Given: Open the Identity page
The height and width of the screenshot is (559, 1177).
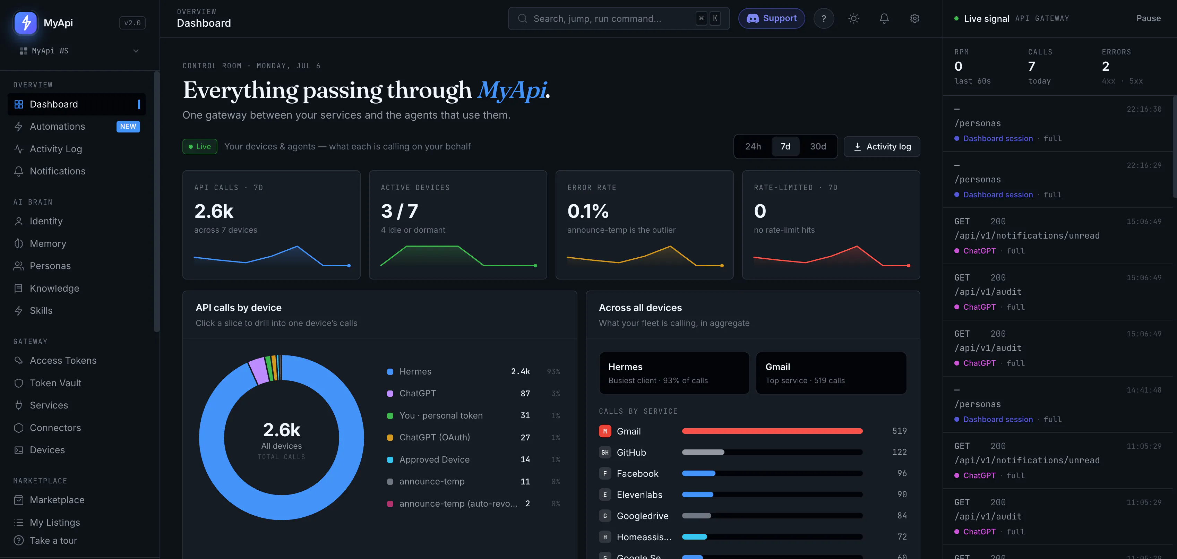Looking at the screenshot, I should (77, 221).
